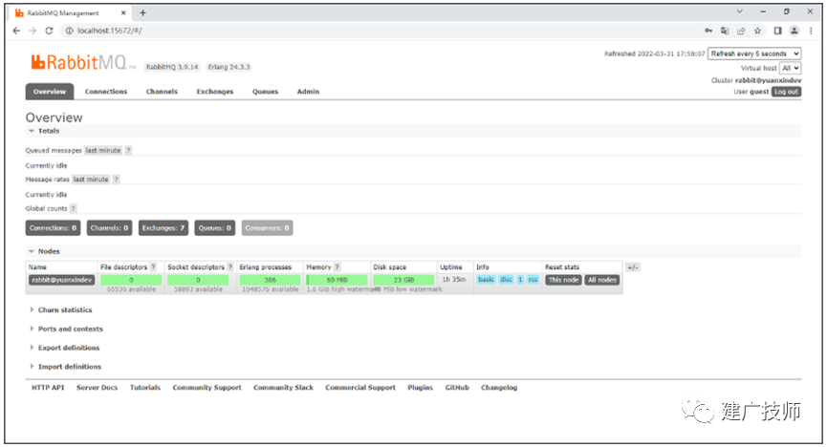Click the Channels: 0 count button

point(109,228)
